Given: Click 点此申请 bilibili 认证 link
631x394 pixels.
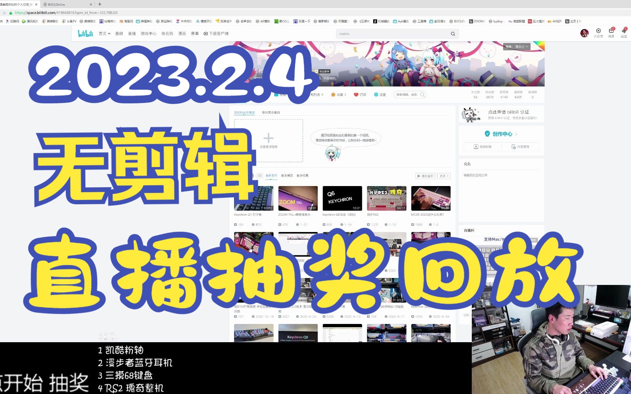Looking at the screenshot, I should pos(508,112).
